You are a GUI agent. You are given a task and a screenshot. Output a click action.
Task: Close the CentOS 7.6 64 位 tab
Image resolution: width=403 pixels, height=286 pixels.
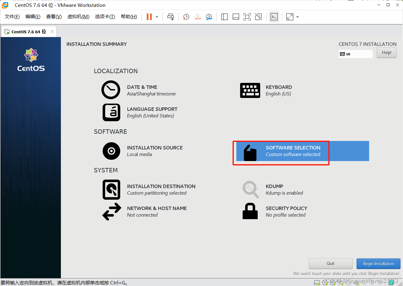pyautogui.click(x=52, y=32)
